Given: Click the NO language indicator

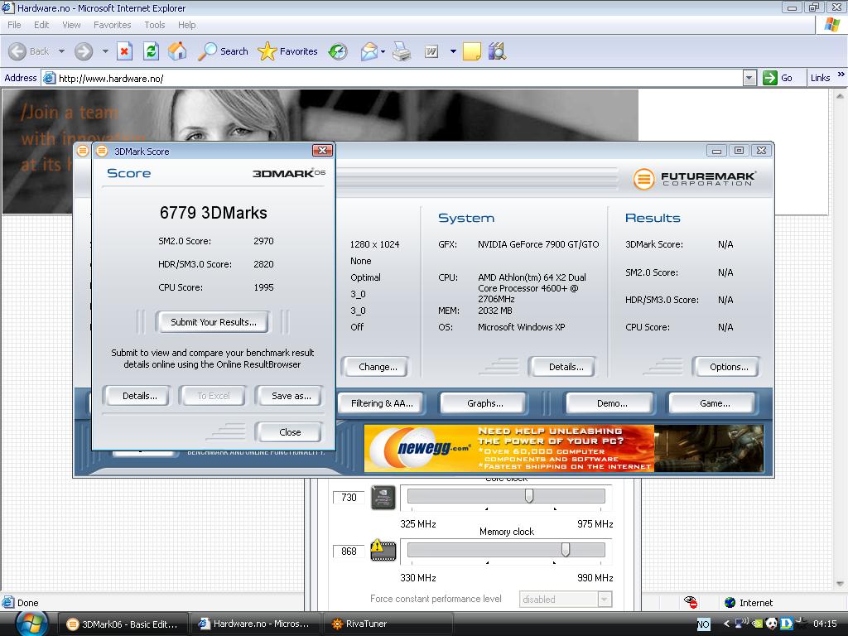Looking at the screenshot, I should (x=703, y=624).
